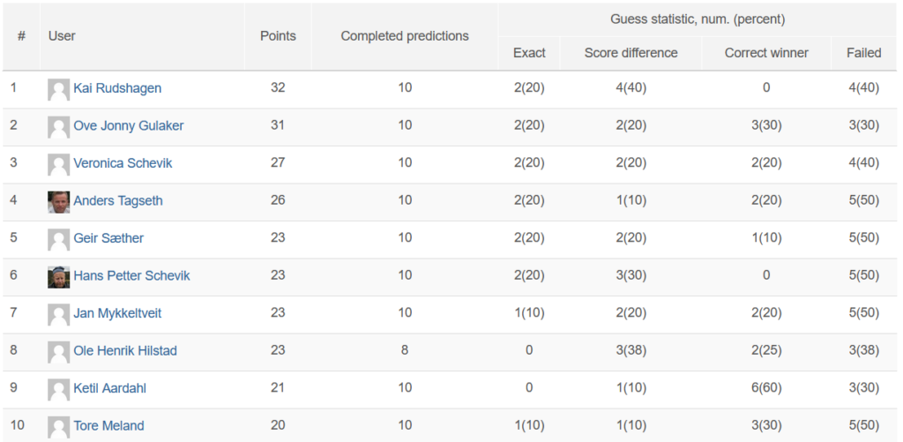The width and height of the screenshot is (903, 442).
Task: Open Hans Petter Schevik's name link
Action: click(x=132, y=275)
